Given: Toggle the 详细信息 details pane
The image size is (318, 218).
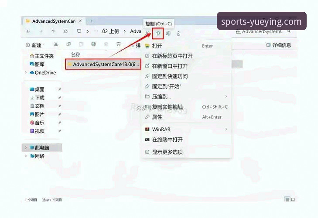Looking at the screenshot, I should pyautogui.click(x=278, y=45).
